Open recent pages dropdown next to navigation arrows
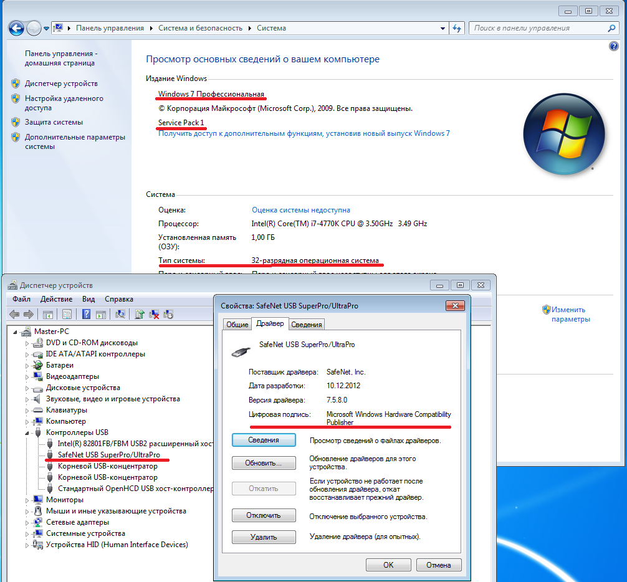 point(46,29)
